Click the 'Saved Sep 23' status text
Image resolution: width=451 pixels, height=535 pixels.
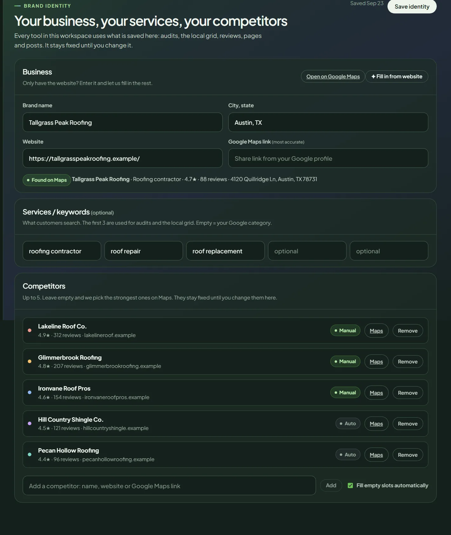pyautogui.click(x=367, y=3)
